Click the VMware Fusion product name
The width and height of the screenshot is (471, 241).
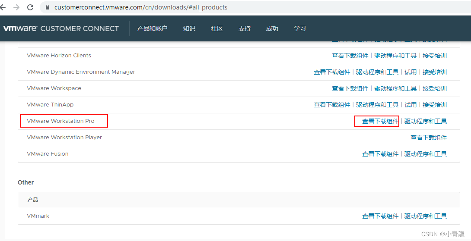tap(48, 153)
